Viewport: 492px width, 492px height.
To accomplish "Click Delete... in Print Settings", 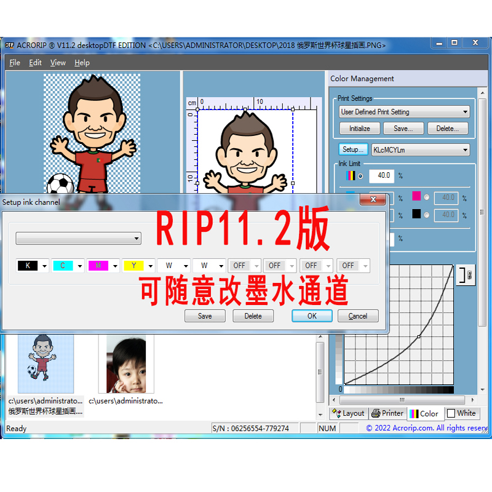I will 448,129.
